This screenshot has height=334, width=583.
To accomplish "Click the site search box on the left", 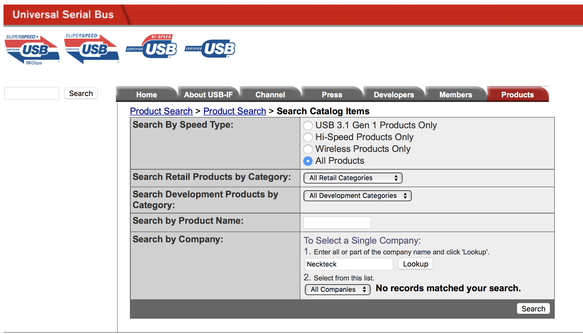I will (32, 93).
